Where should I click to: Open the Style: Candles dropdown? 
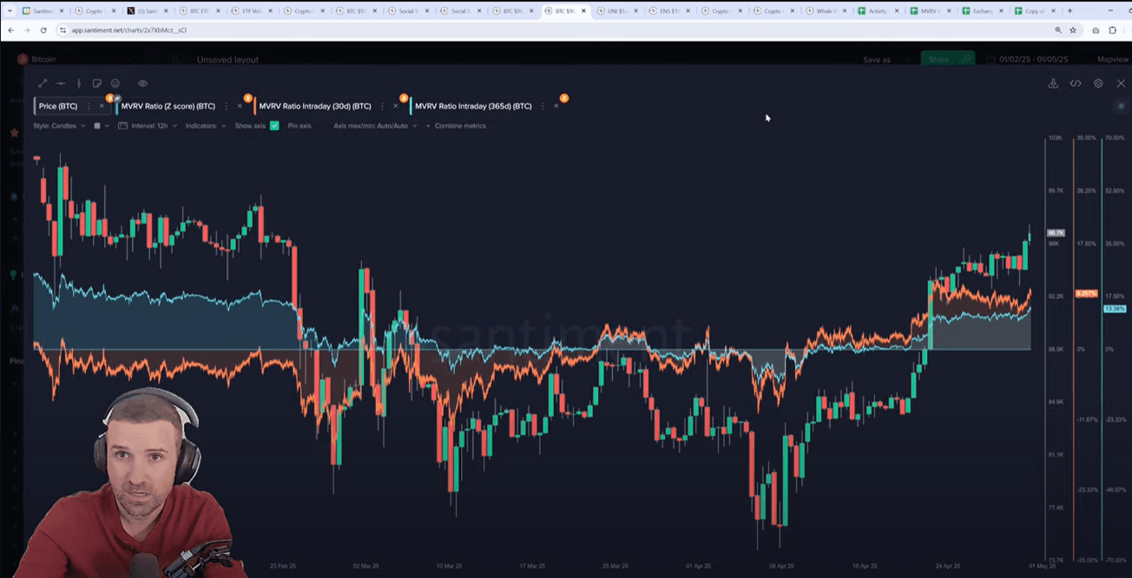pos(59,126)
